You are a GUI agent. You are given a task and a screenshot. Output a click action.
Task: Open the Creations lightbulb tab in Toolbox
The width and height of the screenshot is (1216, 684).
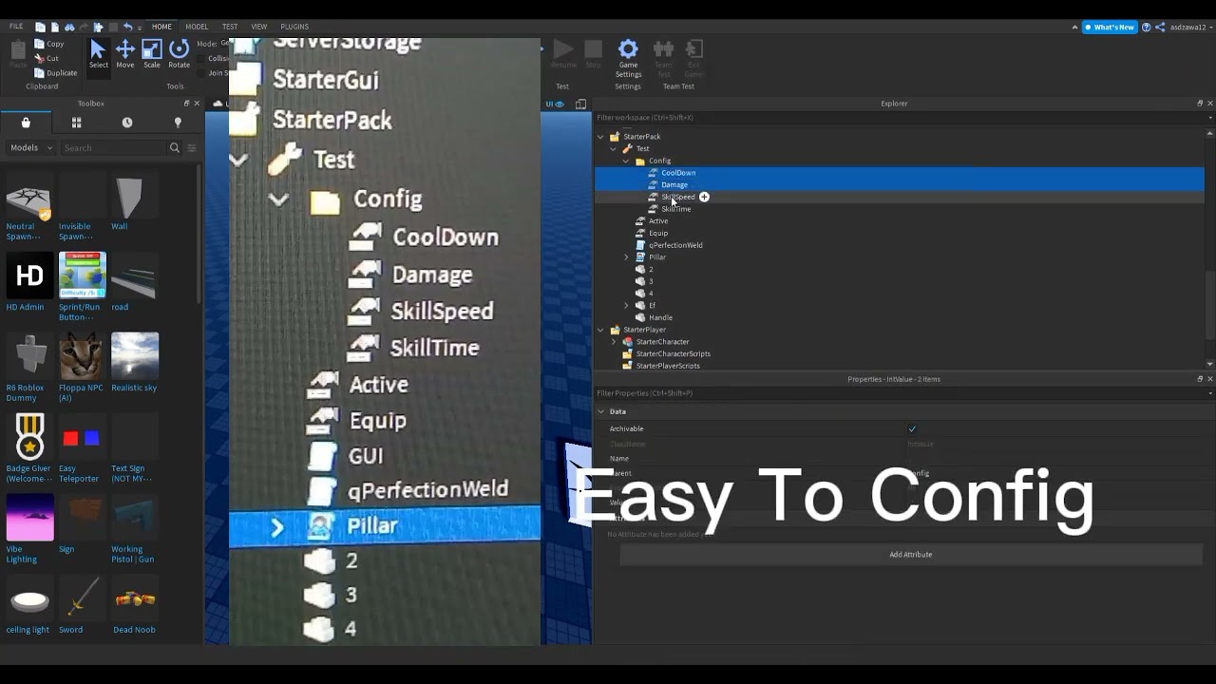(178, 123)
